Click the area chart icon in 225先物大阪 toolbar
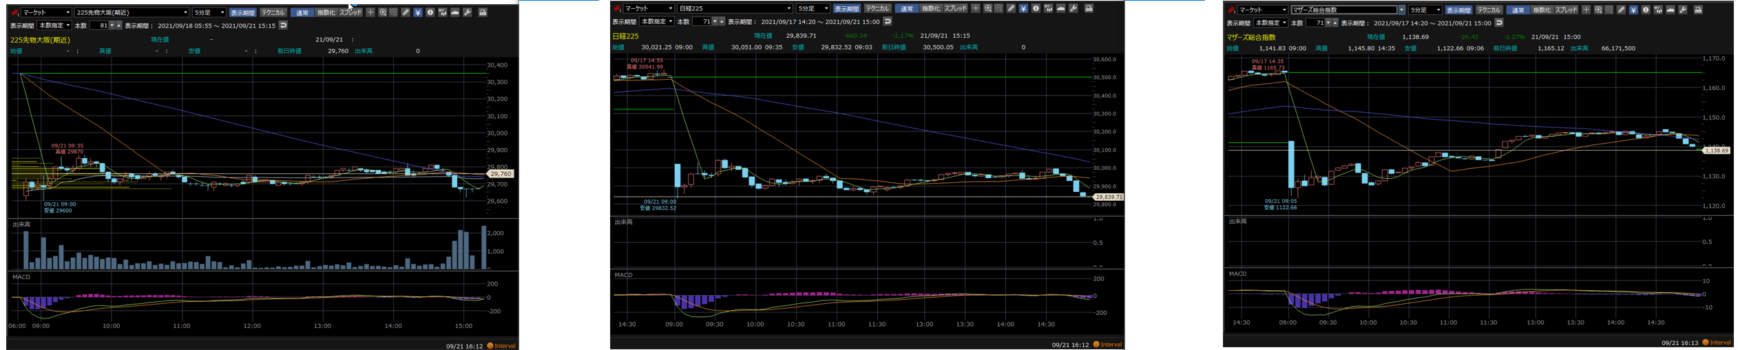 click(455, 12)
